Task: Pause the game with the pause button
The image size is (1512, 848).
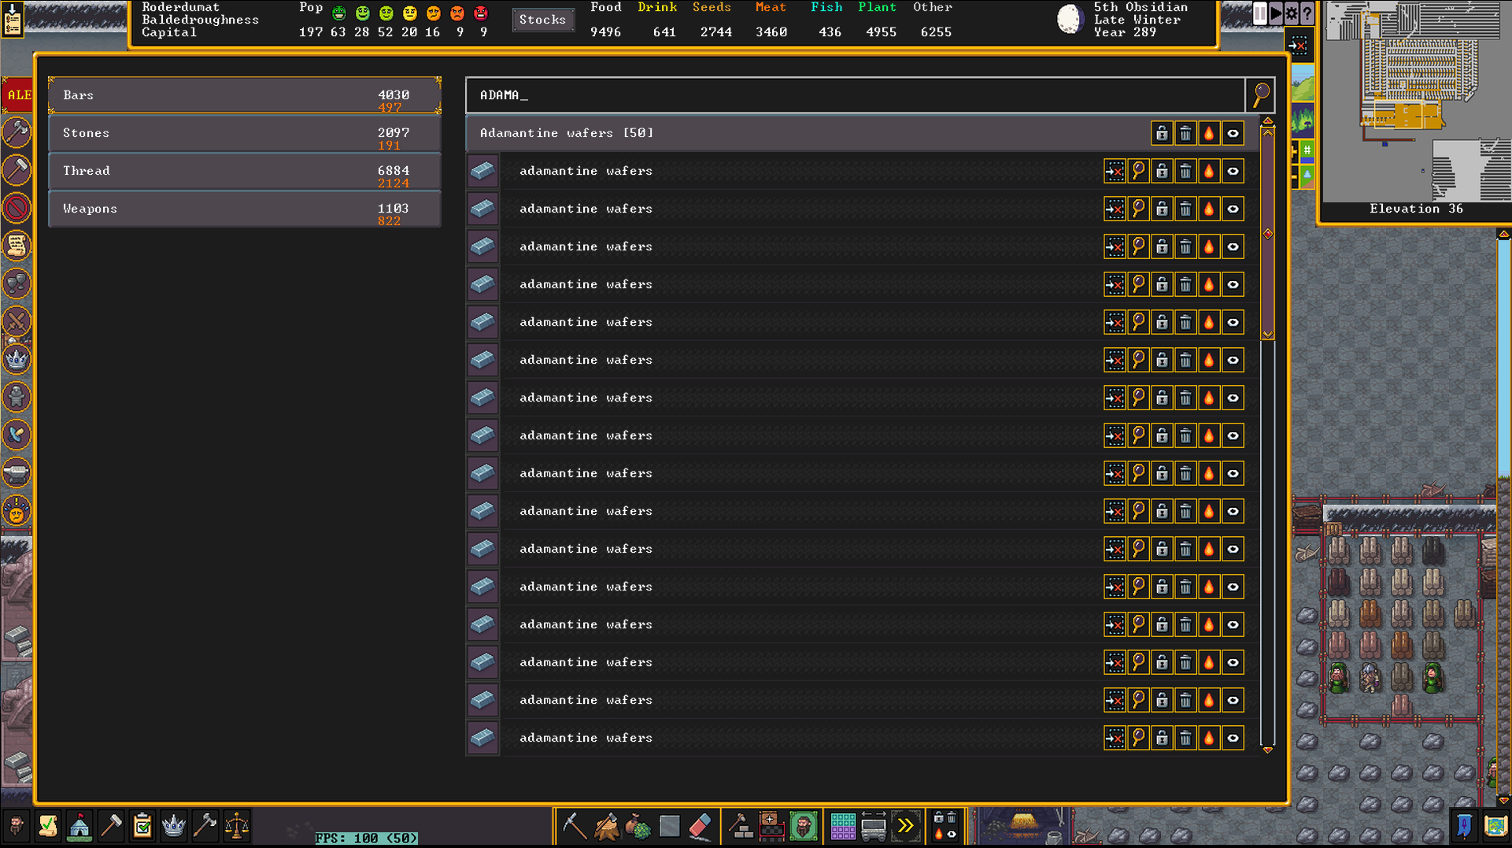Action: pos(1260,13)
